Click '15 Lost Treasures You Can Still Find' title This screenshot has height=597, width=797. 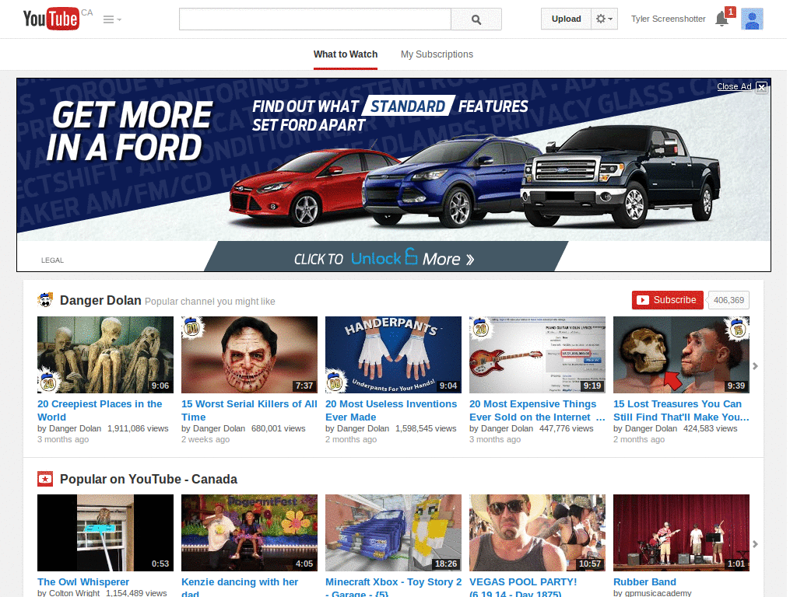681,410
